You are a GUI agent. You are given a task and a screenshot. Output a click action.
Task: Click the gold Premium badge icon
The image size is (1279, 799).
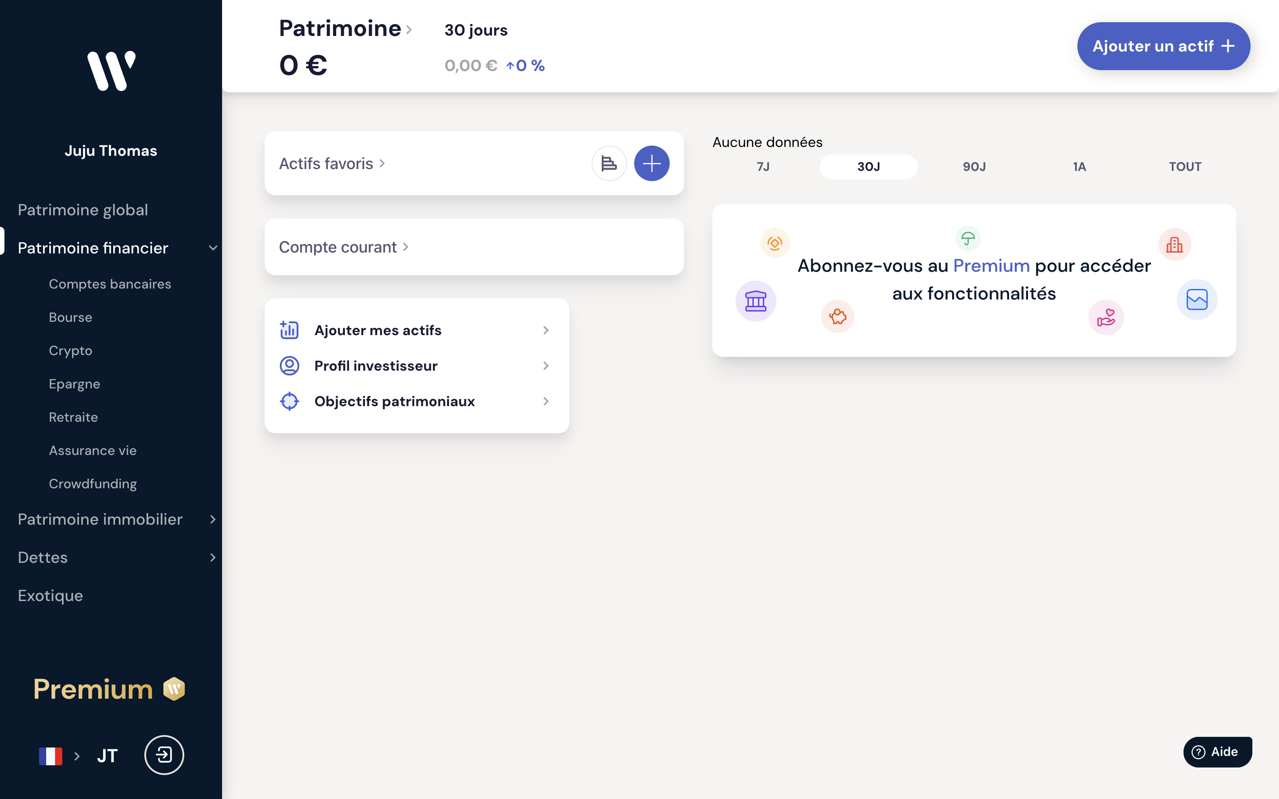pos(174,688)
